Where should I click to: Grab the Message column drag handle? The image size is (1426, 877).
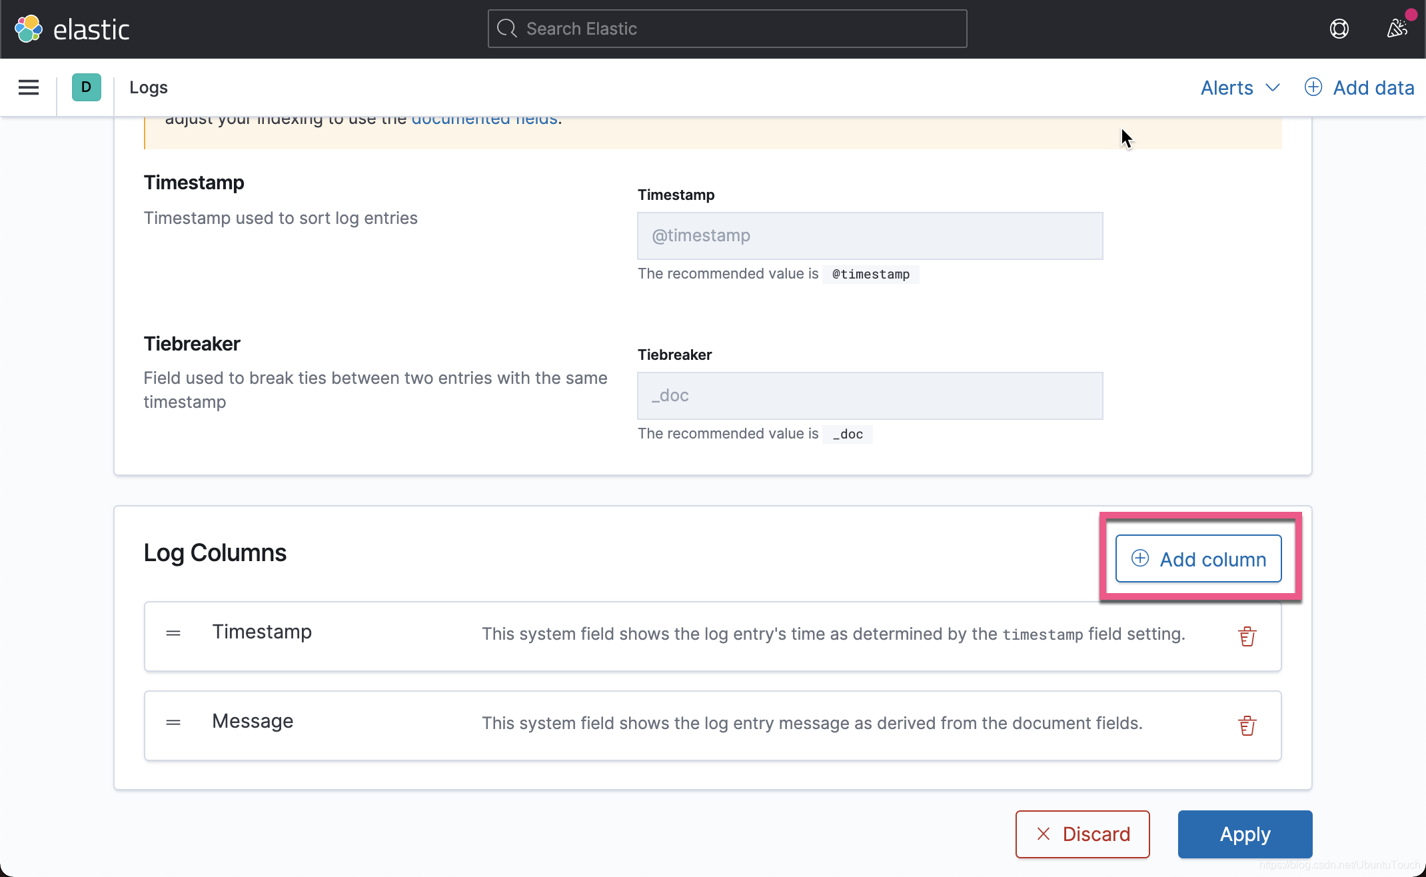[173, 722]
